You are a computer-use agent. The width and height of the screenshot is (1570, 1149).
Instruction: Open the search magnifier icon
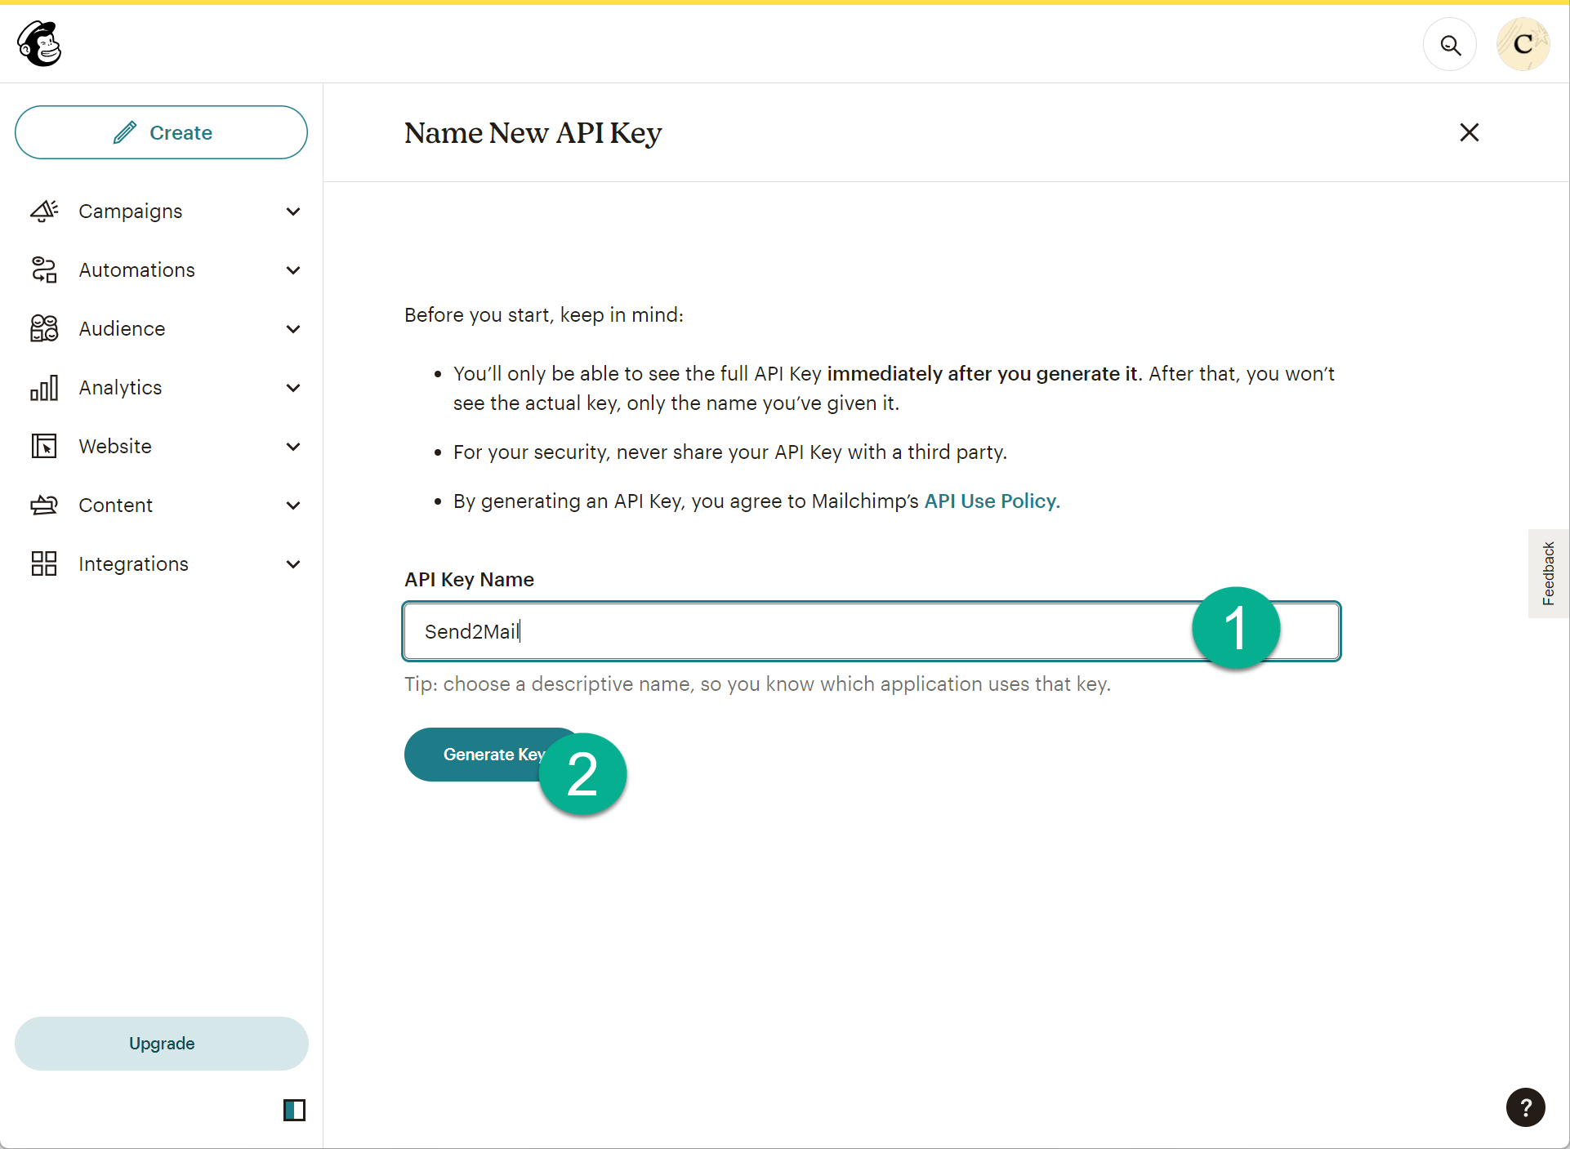point(1450,45)
